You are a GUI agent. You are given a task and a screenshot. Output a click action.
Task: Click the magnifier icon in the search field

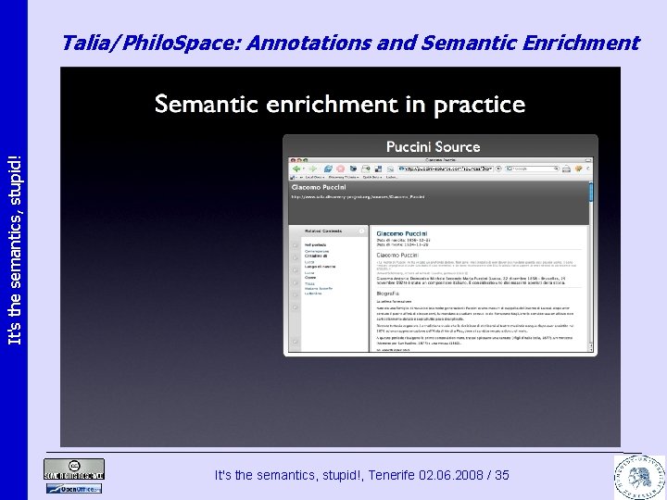pos(556,169)
